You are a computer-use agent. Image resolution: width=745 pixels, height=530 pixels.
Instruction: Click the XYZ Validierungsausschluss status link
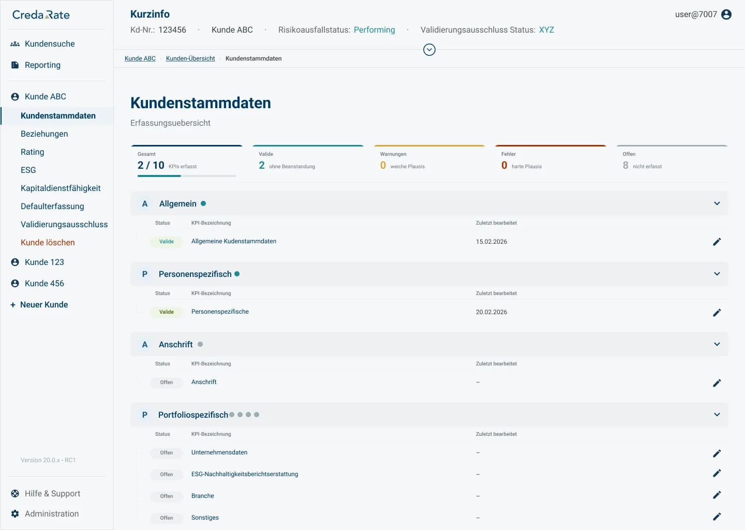point(546,30)
